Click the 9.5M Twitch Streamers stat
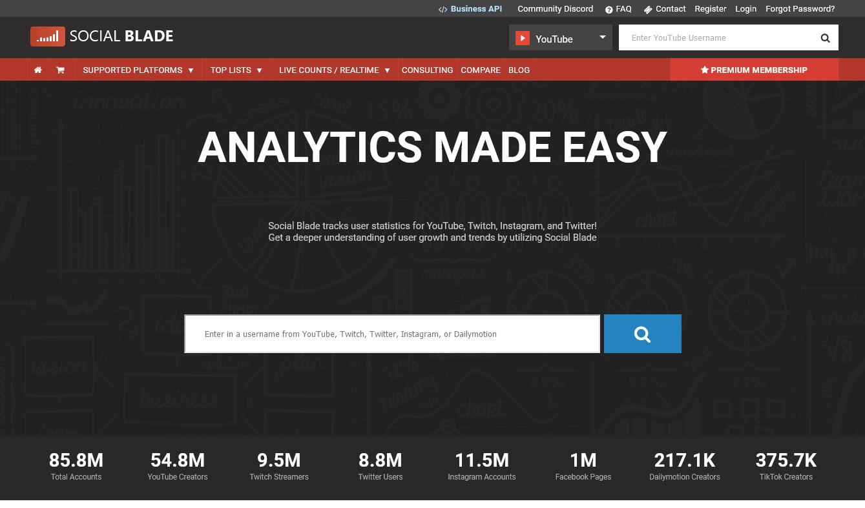This screenshot has height=508, width=865. [x=279, y=466]
